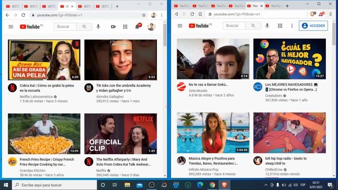This screenshot has height=190, width=338.
Task: Close active tab in Brave window
Action: tap(261, 6)
